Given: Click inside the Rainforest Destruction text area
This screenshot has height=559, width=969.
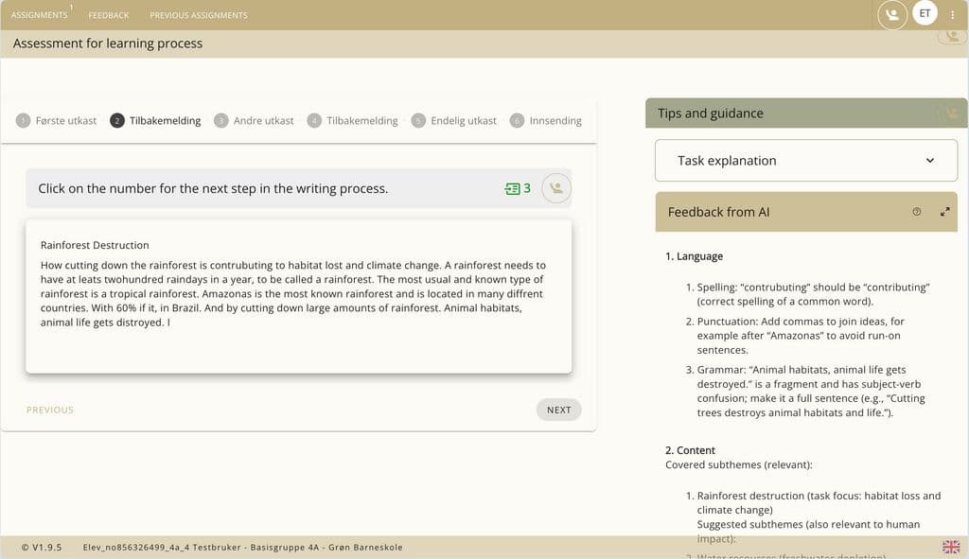Looking at the screenshot, I should (298, 296).
